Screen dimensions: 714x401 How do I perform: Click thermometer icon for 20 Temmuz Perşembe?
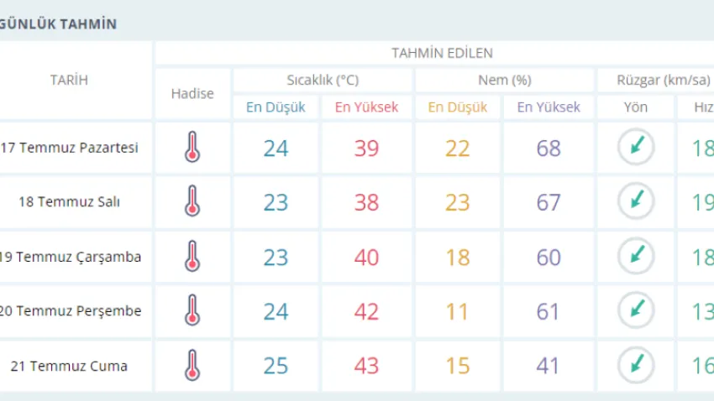192,311
